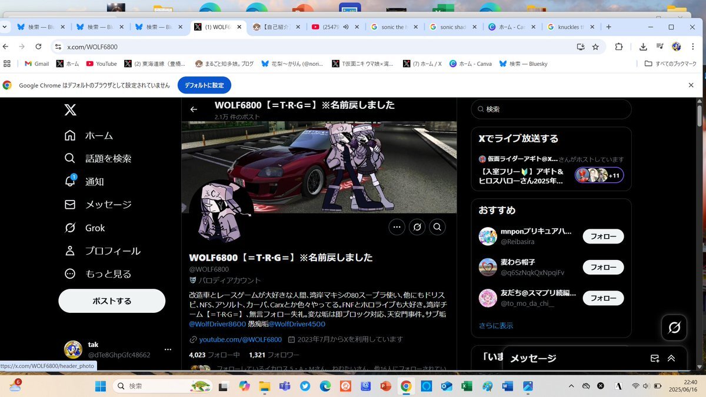The height and width of the screenshot is (397, 706).
Task: Go to ホーム in X sidebar
Action: [x=89, y=135]
